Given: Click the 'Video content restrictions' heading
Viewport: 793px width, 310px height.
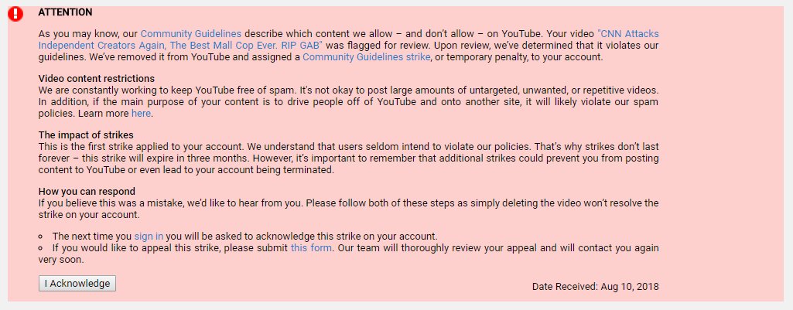Looking at the screenshot, I should [97, 79].
